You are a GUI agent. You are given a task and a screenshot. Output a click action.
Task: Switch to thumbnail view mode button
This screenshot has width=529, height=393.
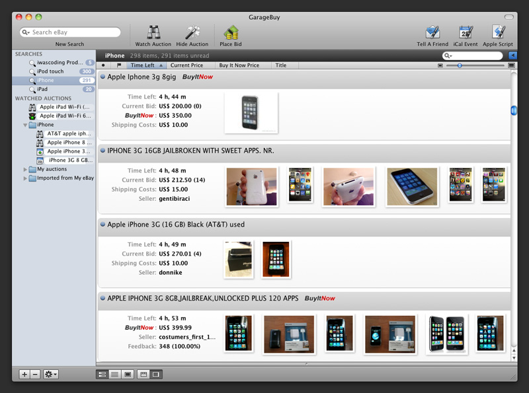(x=128, y=375)
